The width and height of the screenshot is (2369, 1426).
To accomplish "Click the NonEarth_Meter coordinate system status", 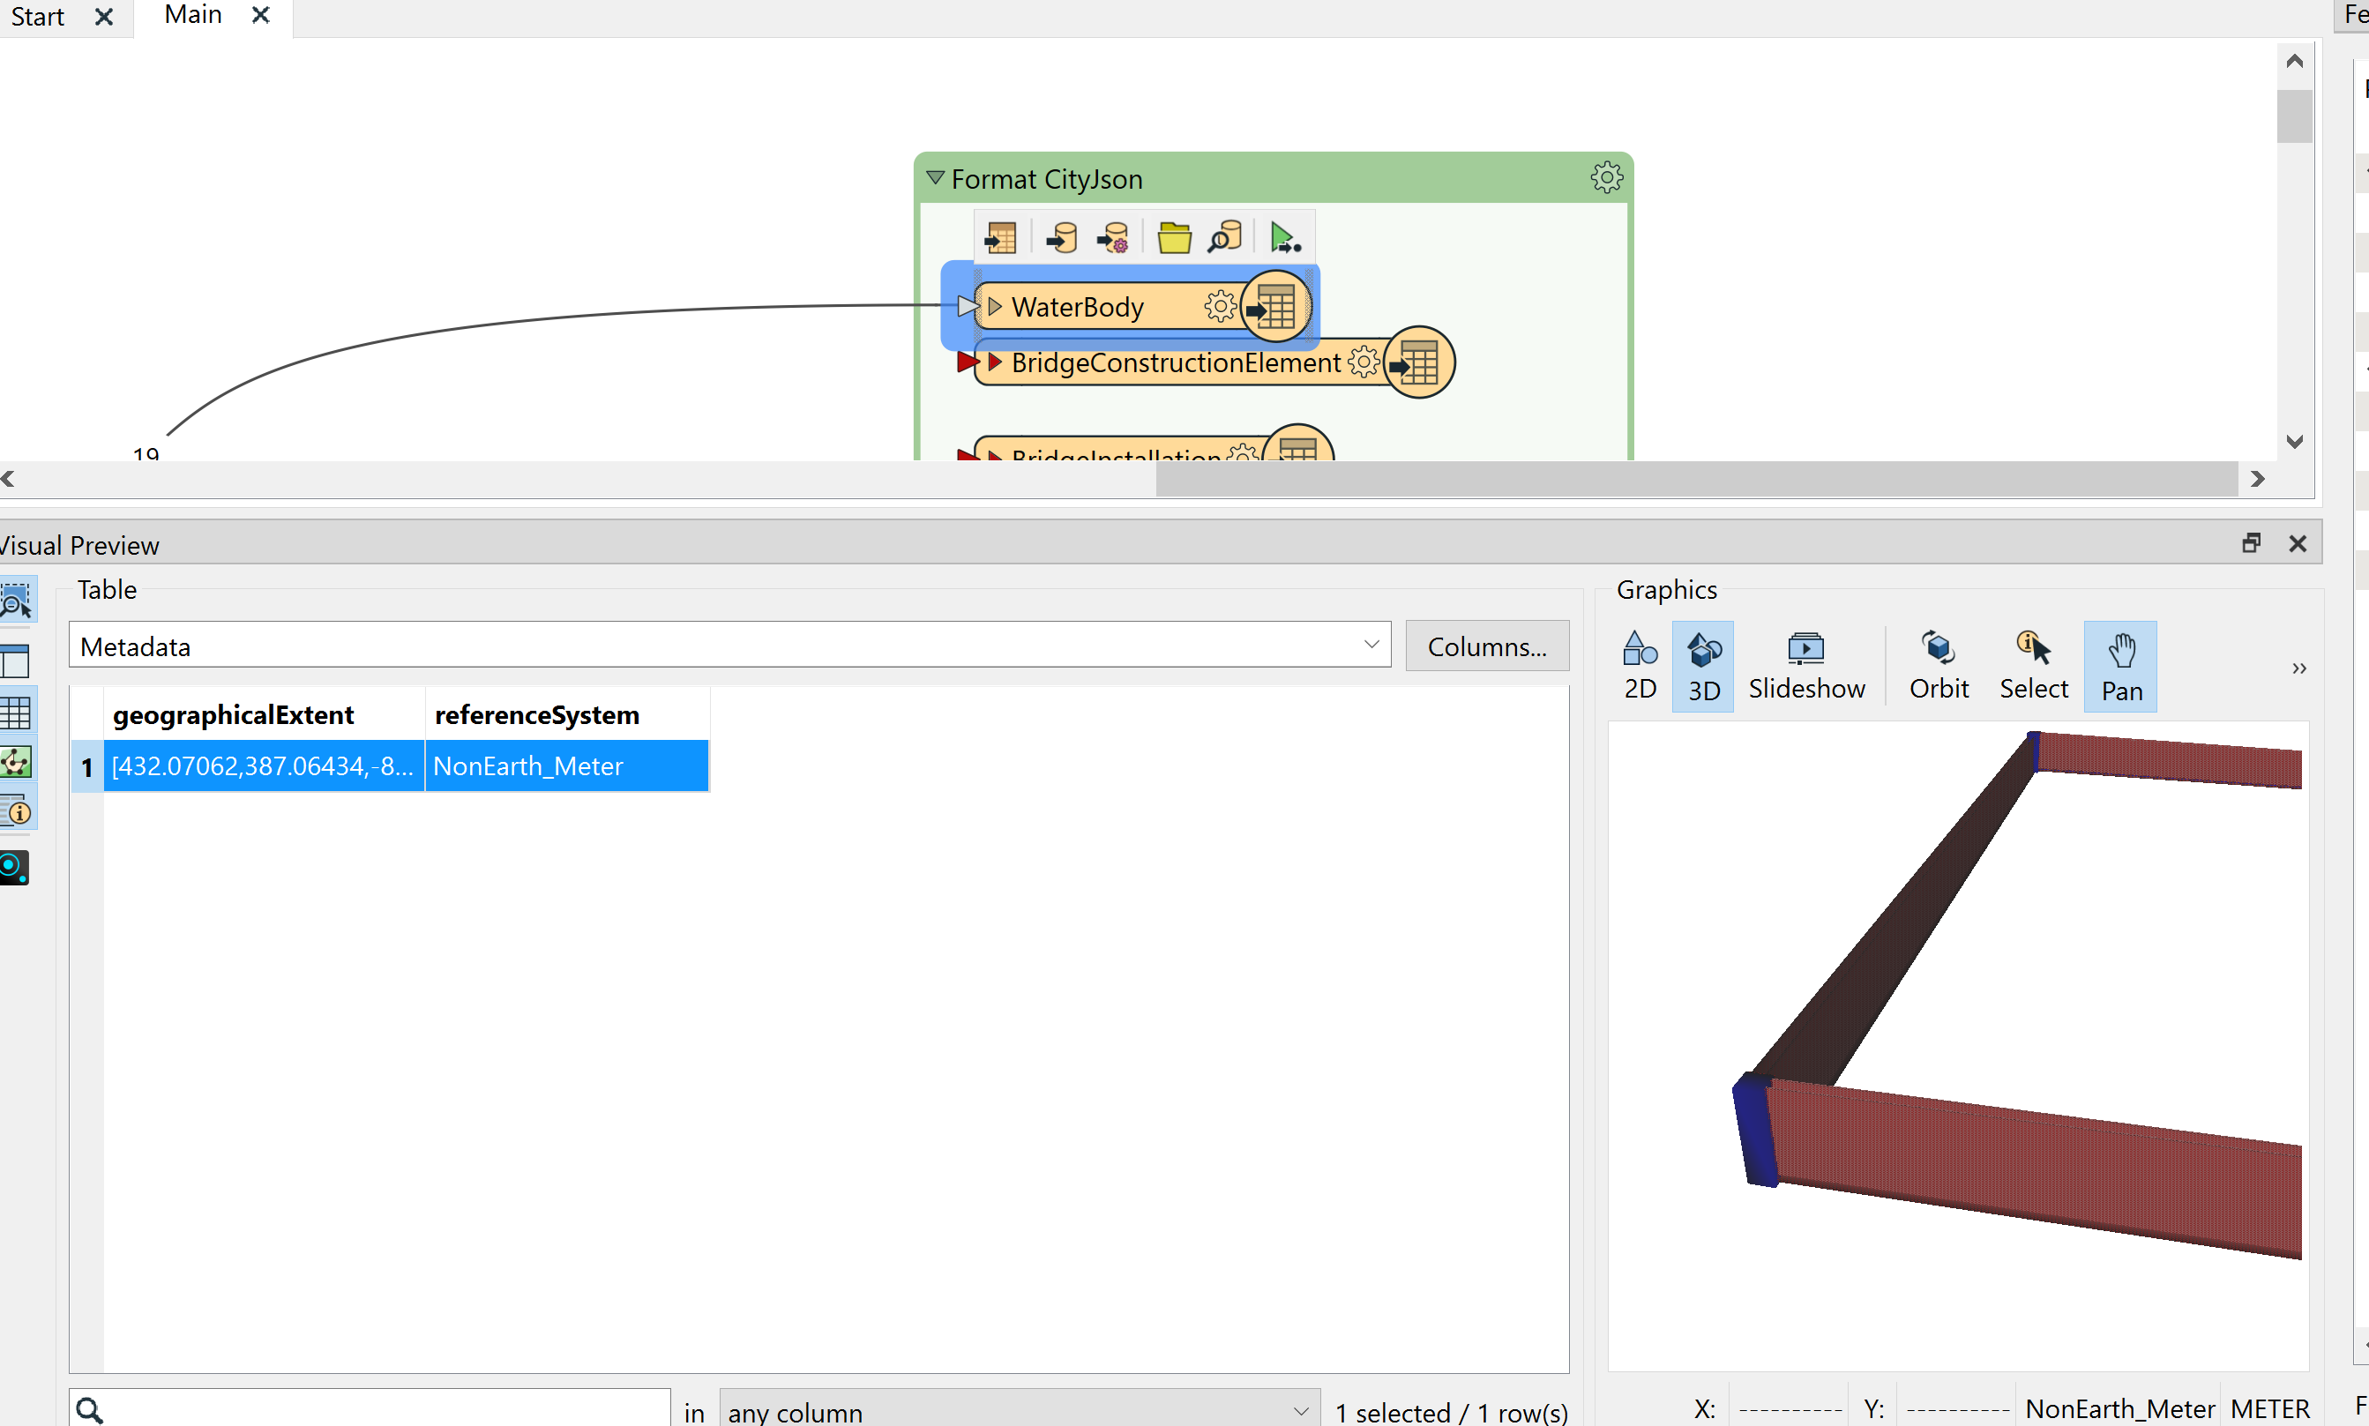I will 2119,1408.
